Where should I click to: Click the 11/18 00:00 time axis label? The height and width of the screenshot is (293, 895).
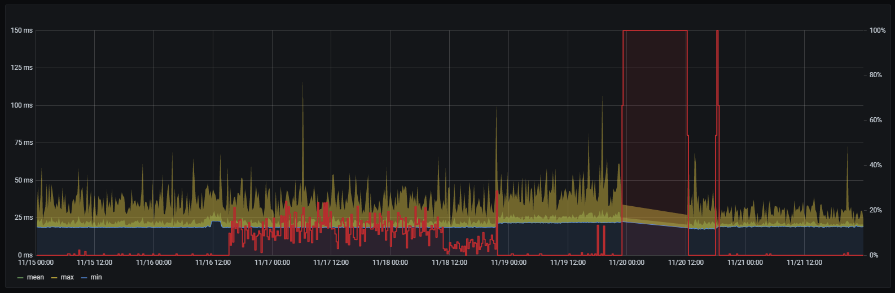point(390,263)
